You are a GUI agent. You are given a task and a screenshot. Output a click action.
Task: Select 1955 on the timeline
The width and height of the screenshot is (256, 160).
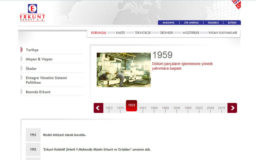pos(120,108)
